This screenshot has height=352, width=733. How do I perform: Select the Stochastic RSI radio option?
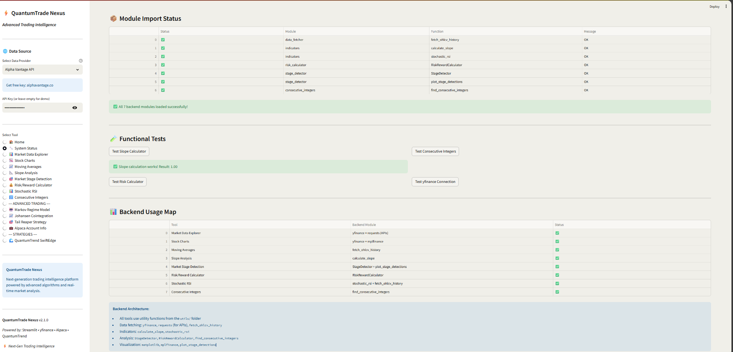(5, 191)
